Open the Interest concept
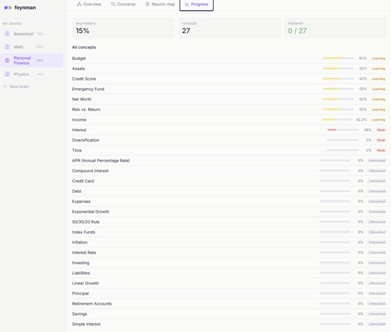 229,130
